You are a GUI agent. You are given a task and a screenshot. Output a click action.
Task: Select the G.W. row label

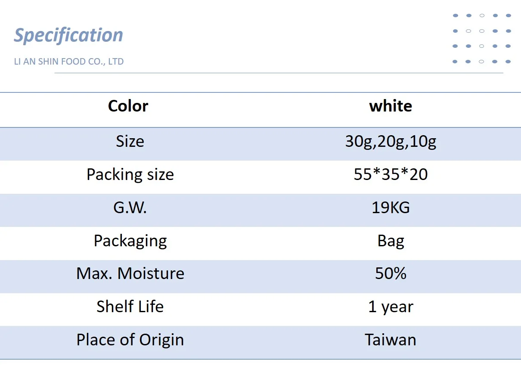[130, 208]
